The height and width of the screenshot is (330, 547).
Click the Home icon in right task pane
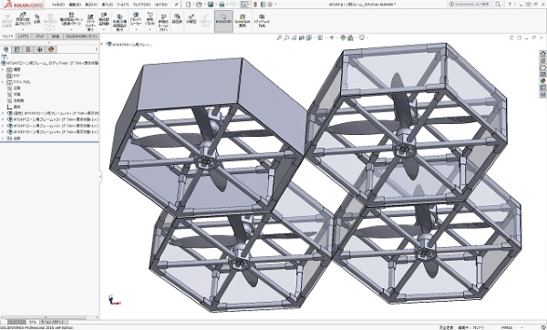(x=542, y=54)
